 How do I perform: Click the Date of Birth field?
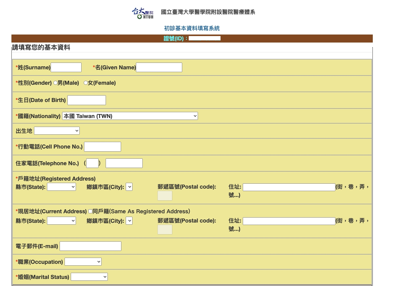pyautogui.click(x=86, y=100)
